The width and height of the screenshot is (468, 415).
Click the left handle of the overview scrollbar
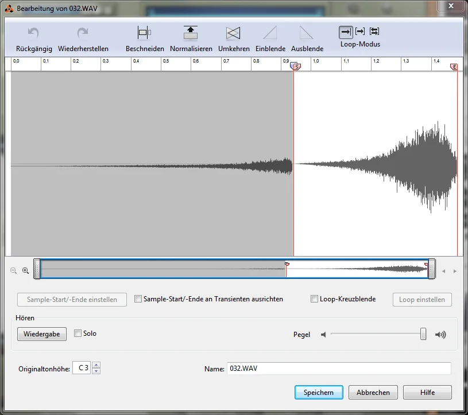click(x=37, y=269)
